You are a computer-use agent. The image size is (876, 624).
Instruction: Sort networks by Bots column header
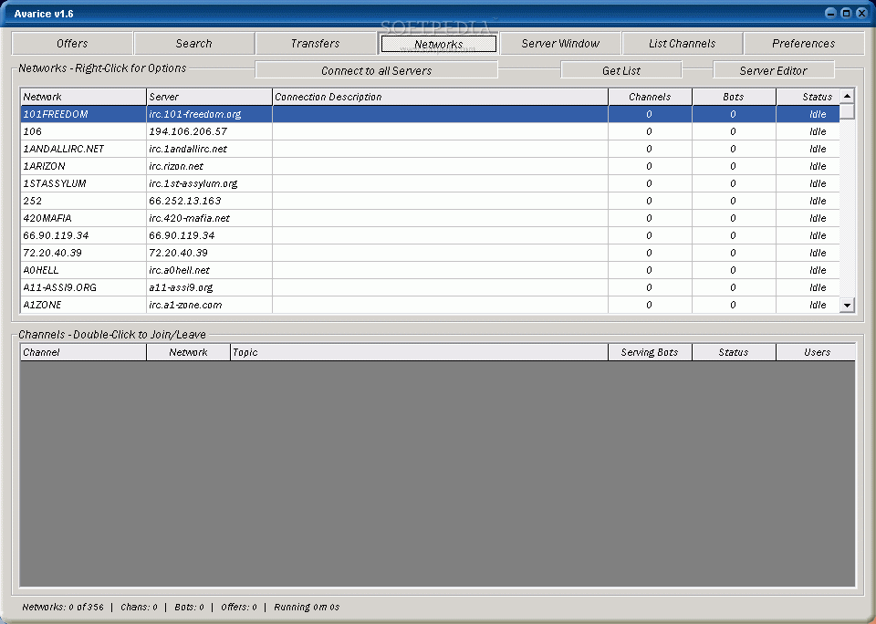pyautogui.click(x=734, y=97)
